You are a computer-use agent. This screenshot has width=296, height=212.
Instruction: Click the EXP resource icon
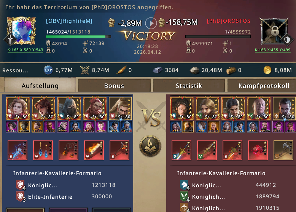coord(48,70)
